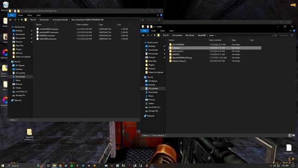This screenshot has width=298, height=168.
Task: Refresh the drive-download window address bar
Action: [x=143, y=20]
